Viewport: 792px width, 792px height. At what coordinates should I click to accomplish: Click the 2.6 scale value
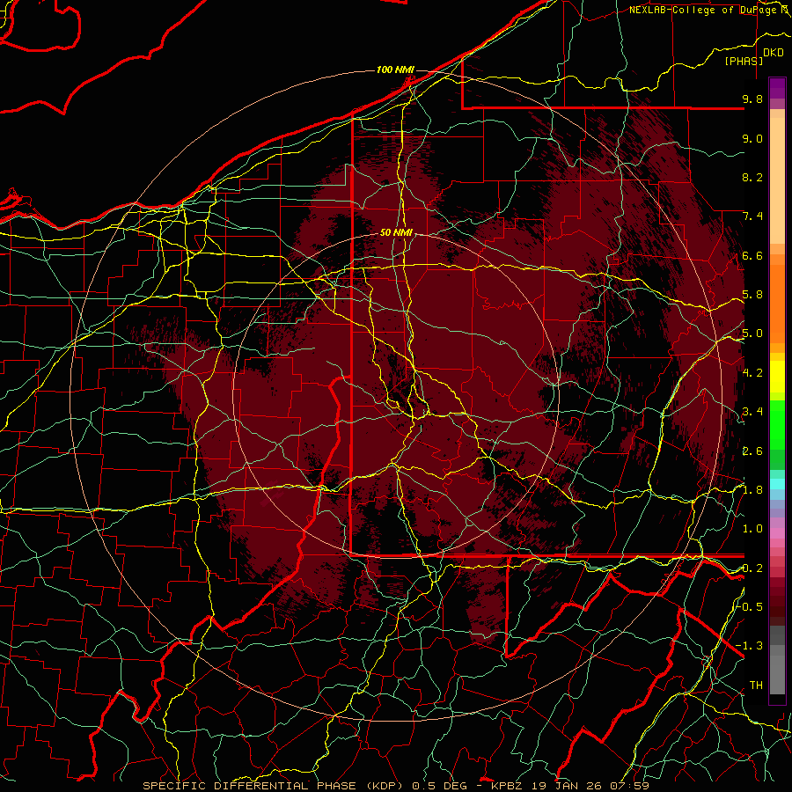coord(752,451)
